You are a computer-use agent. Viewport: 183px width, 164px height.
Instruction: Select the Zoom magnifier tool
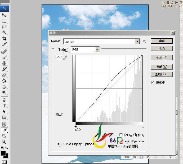[4, 142]
